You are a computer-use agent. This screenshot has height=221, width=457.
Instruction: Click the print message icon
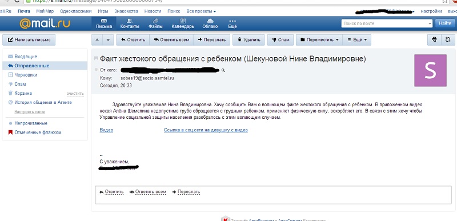[434, 40]
